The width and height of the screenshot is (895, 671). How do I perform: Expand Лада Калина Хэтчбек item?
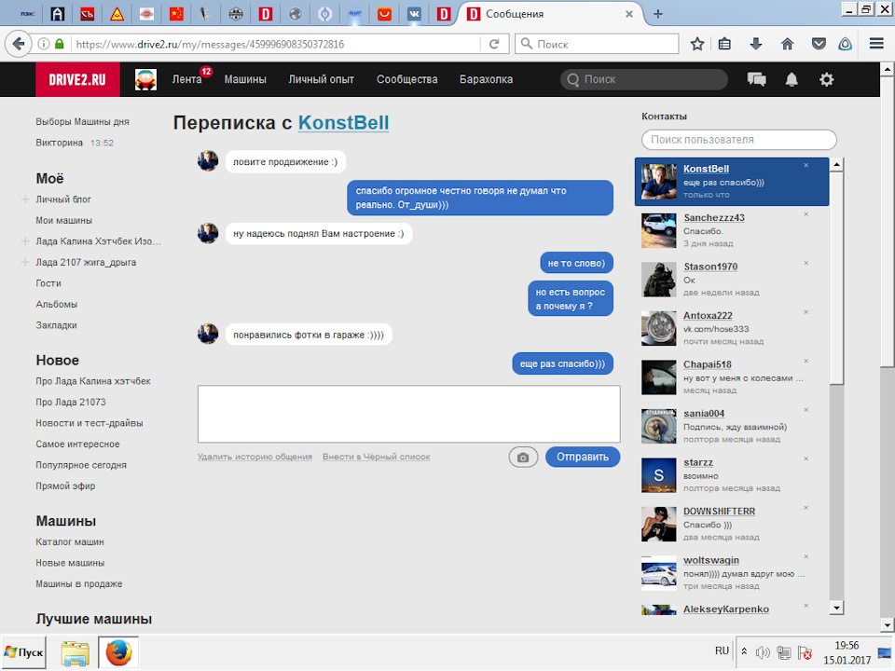pos(25,241)
